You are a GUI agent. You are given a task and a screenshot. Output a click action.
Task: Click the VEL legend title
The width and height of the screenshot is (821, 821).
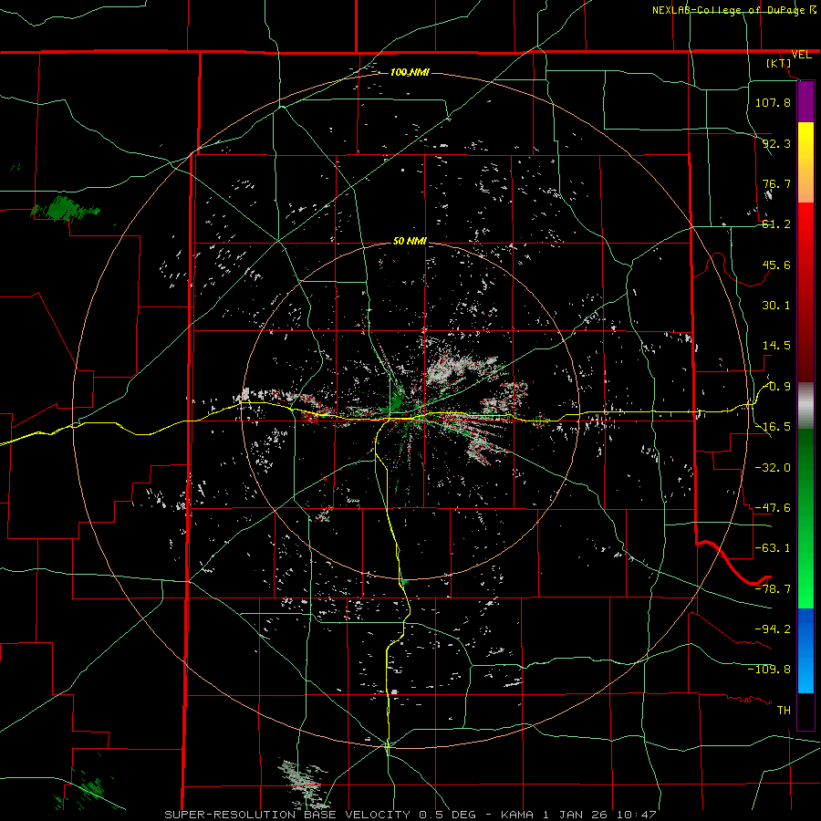[801, 55]
